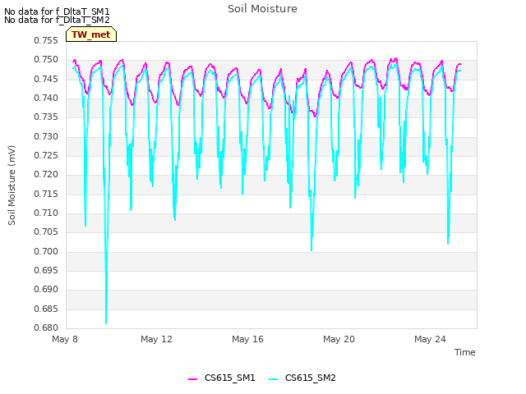
Task: Click the 0.700 y-axis tick label
Action: [46, 251]
